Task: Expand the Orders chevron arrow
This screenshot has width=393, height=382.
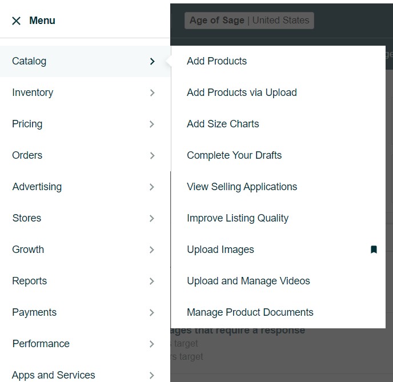Action: [x=152, y=155]
